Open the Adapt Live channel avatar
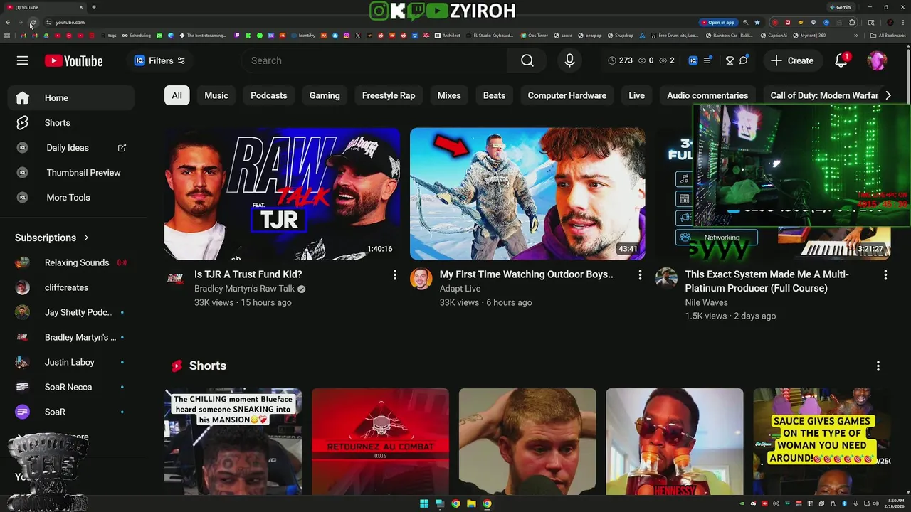911x512 pixels. 421,279
